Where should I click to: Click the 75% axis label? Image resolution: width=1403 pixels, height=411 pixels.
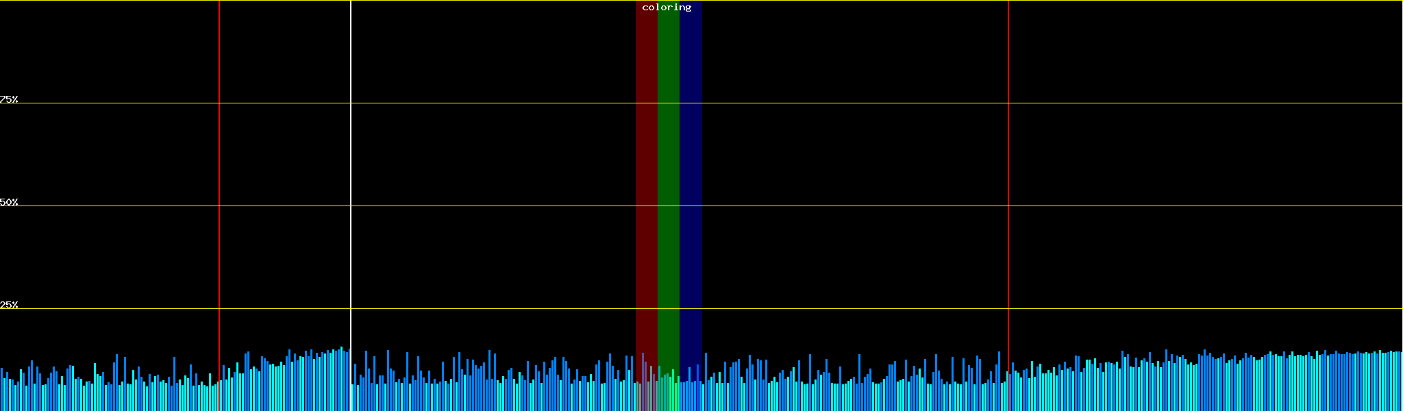coord(9,99)
